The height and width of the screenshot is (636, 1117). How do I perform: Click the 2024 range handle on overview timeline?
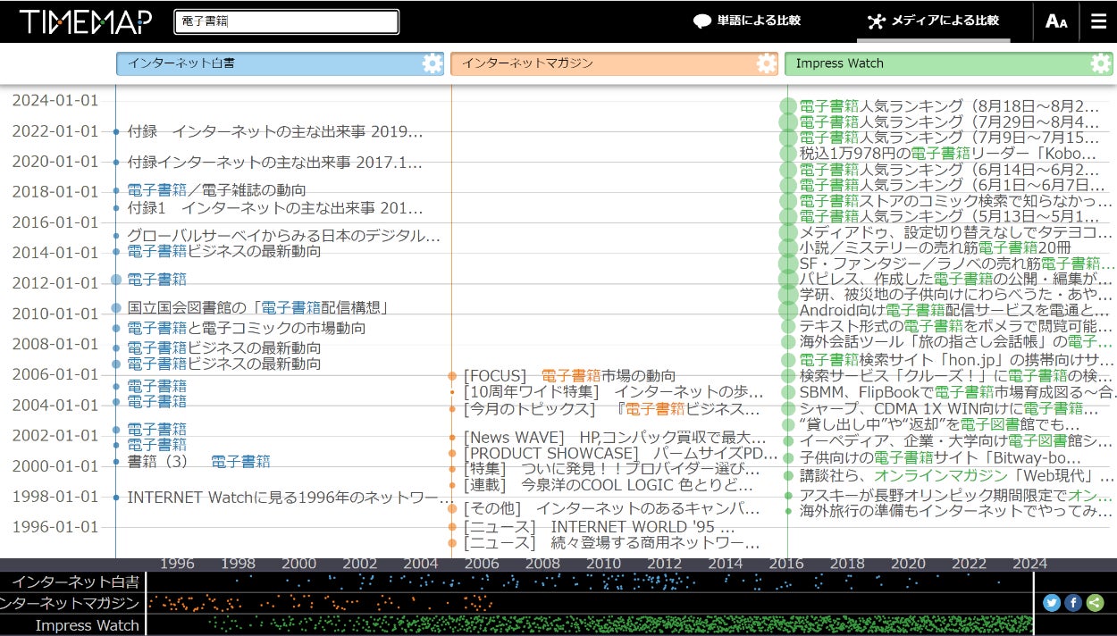(x=1034, y=603)
